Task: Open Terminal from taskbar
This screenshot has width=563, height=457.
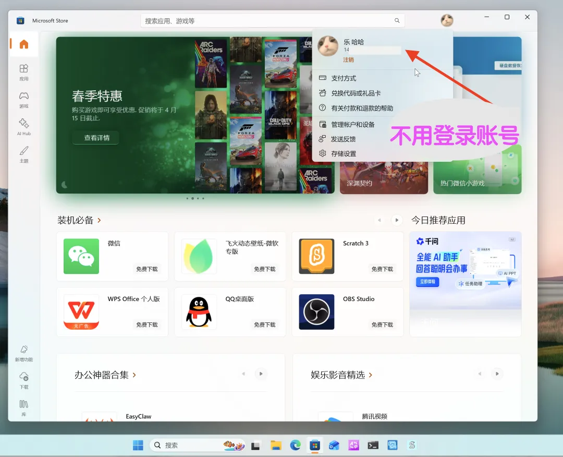Action: [373, 445]
